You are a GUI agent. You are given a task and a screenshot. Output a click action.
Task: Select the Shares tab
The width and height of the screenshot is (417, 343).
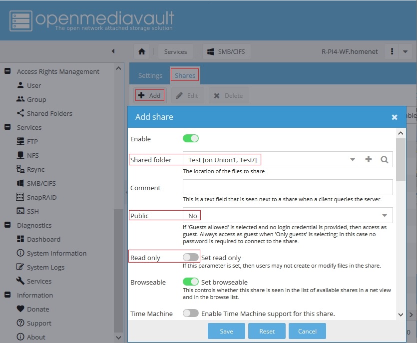[x=184, y=75]
